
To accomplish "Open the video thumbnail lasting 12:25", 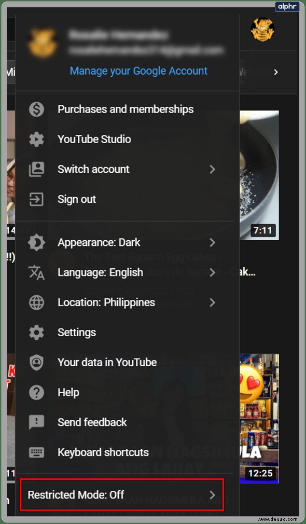I will [259, 418].
